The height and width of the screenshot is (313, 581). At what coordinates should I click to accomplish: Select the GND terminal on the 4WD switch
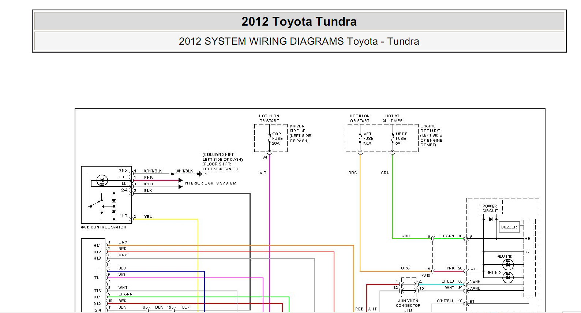point(123,171)
